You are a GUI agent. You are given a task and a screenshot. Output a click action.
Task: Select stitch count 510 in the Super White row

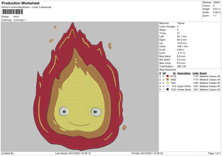pyautogui.click(x=174, y=86)
